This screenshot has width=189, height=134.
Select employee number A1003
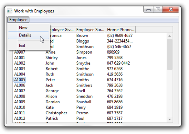tap(20, 69)
